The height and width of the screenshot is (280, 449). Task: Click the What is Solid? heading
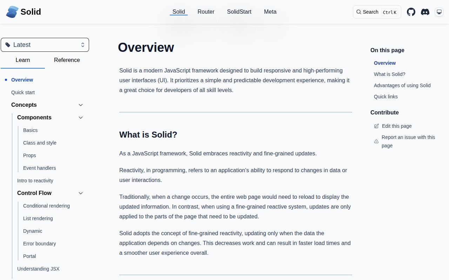coord(148,135)
